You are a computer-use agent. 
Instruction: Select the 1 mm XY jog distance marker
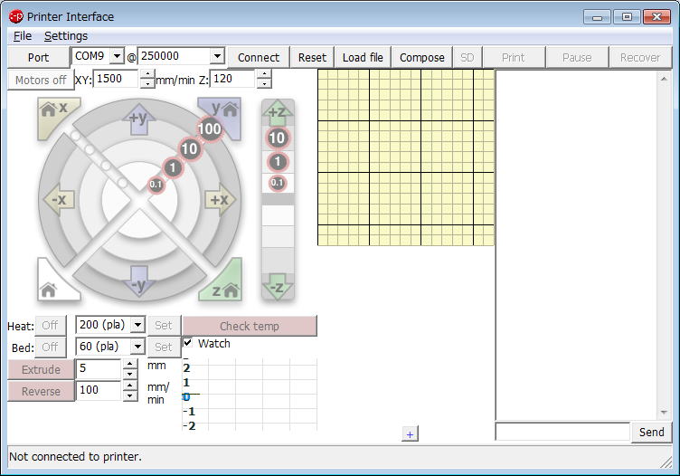coord(173,167)
